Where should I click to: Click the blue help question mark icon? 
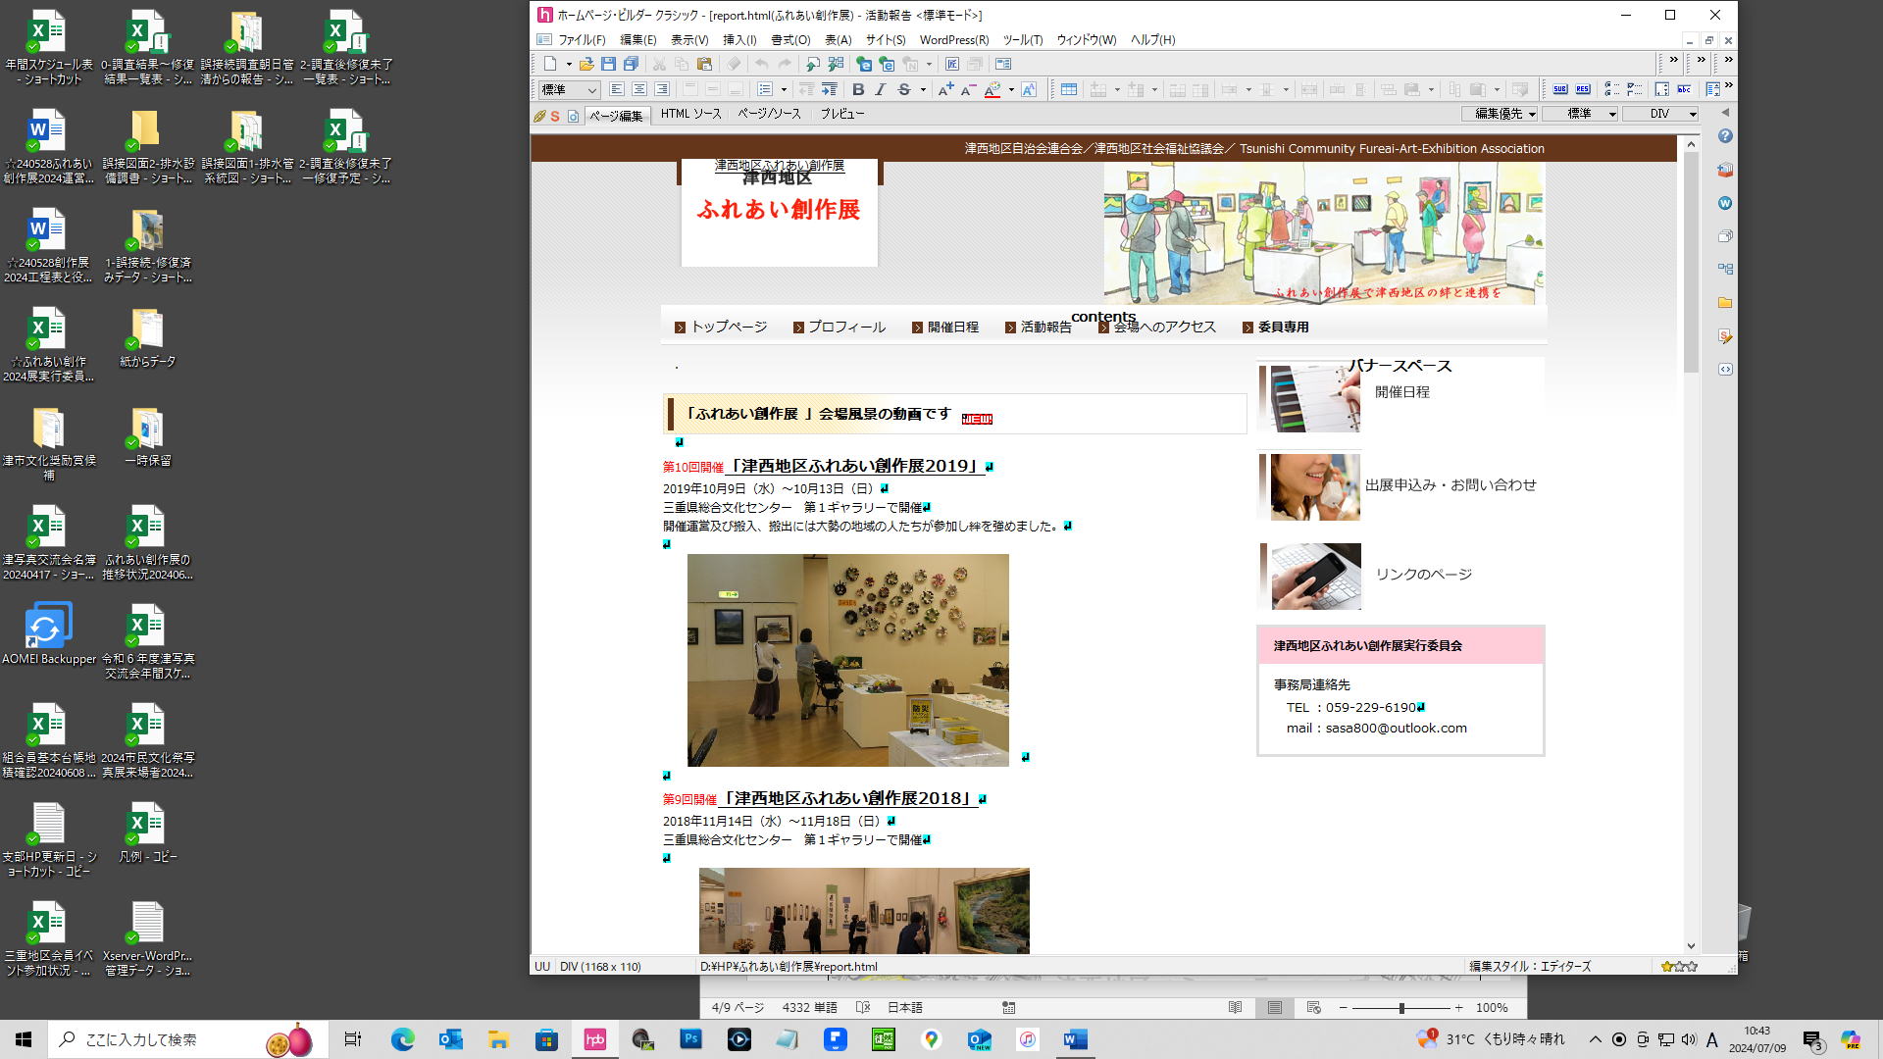click(1725, 136)
